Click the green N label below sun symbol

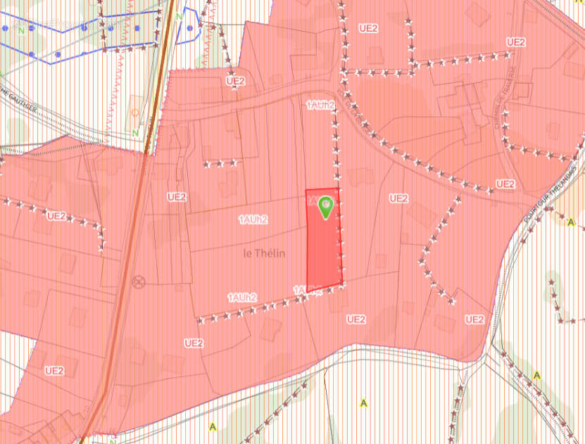pos(135,132)
